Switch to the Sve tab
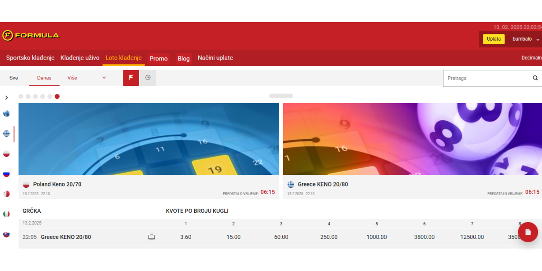542x271 pixels. pyautogui.click(x=14, y=78)
